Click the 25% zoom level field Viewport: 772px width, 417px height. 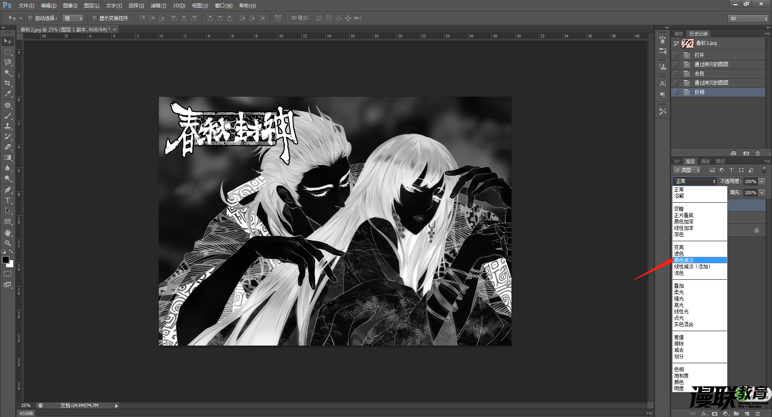point(26,406)
